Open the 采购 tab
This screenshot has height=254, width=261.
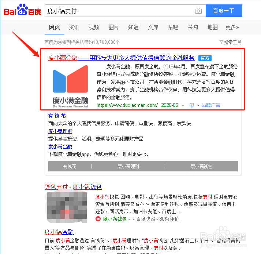tap(193, 27)
